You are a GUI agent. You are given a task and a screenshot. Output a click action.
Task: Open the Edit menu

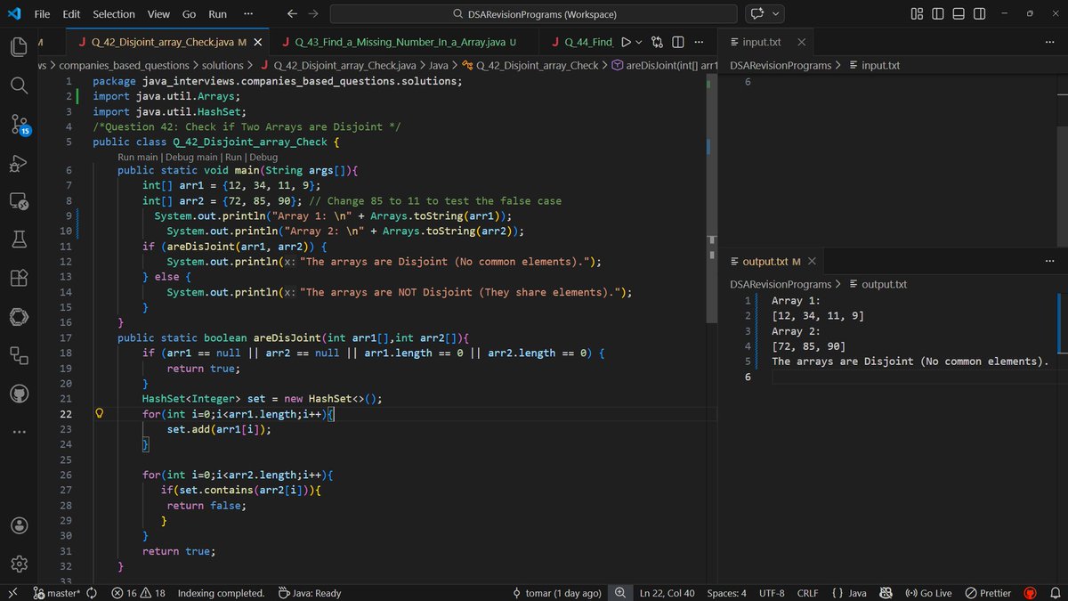71,14
